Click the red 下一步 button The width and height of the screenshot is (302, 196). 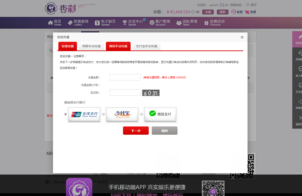pyautogui.click(x=136, y=131)
